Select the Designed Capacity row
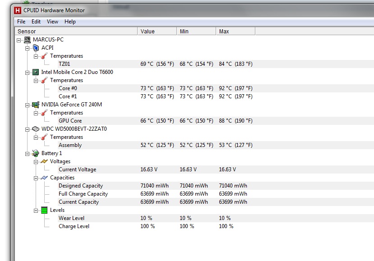This screenshot has height=261, width=374. [x=216, y=186]
